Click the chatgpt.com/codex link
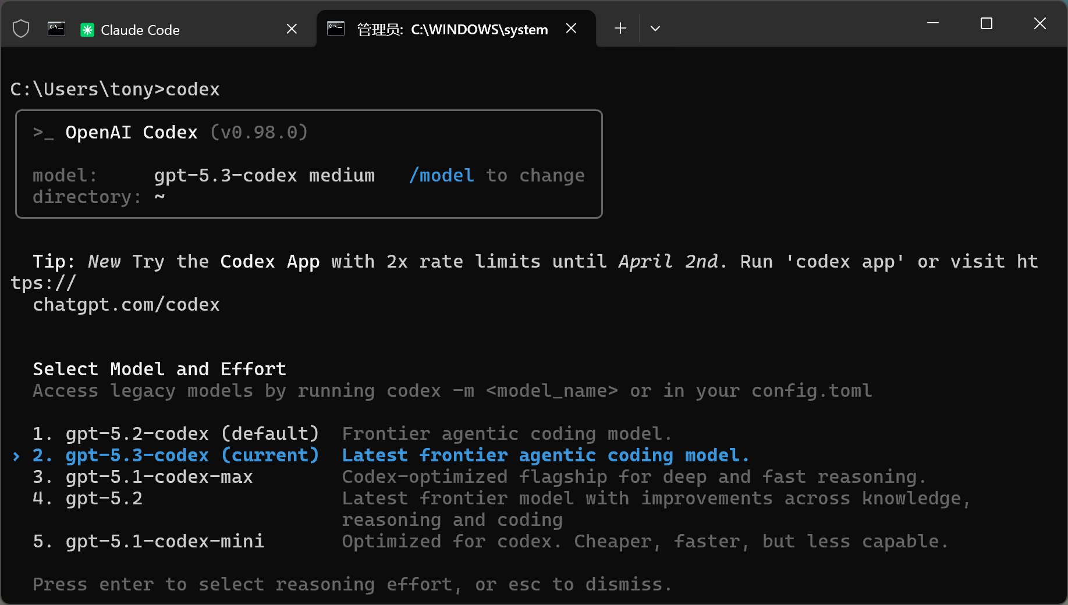The image size is (1068, 605). point(126,305)
